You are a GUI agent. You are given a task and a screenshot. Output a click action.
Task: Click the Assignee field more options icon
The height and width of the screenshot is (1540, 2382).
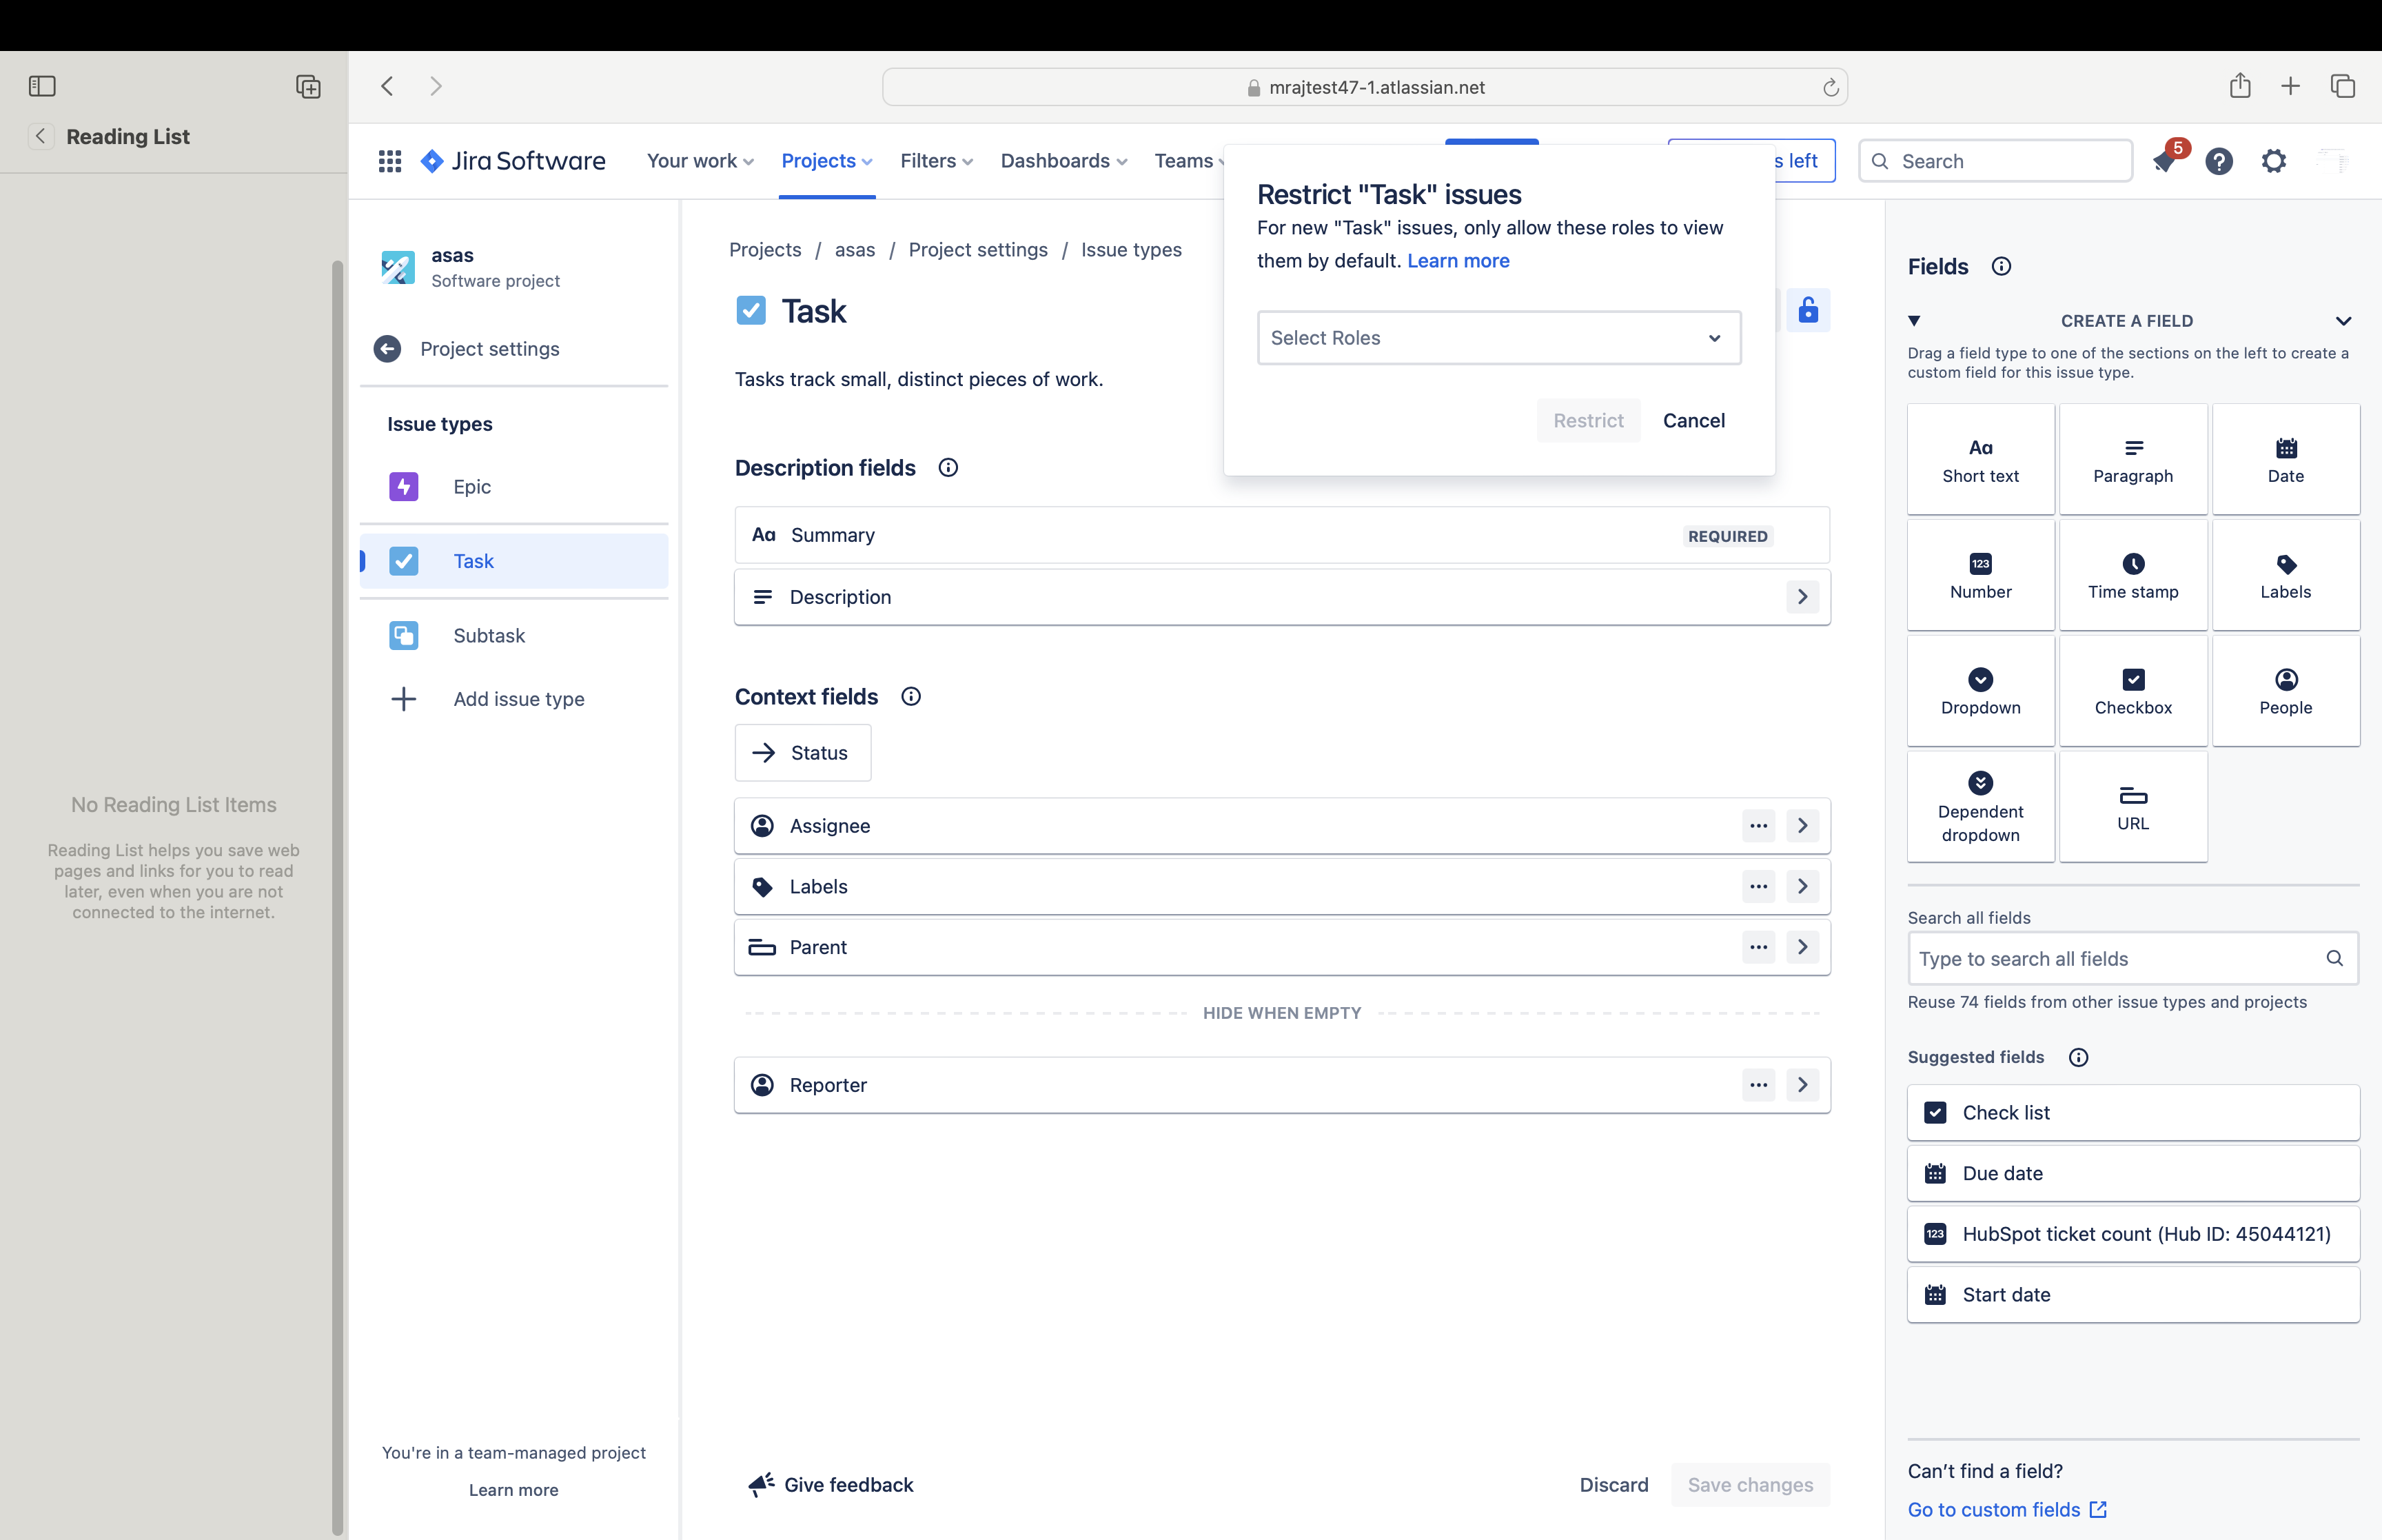[1758, 826]
